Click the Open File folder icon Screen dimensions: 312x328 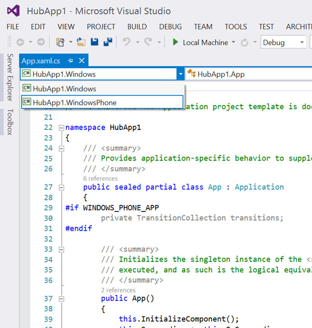pos(81,42)
